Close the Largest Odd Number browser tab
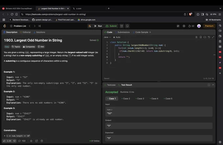This screenshot has width=223, height=145. 68,9
